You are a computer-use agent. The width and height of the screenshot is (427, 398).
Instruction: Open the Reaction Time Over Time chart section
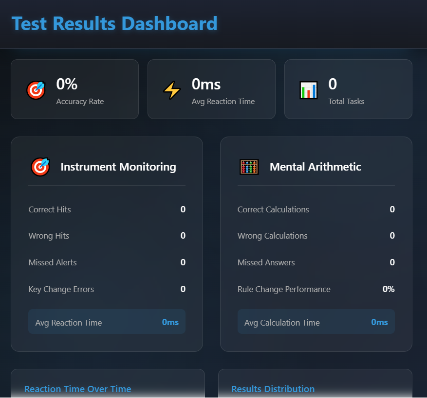click(x=77, y=389)
